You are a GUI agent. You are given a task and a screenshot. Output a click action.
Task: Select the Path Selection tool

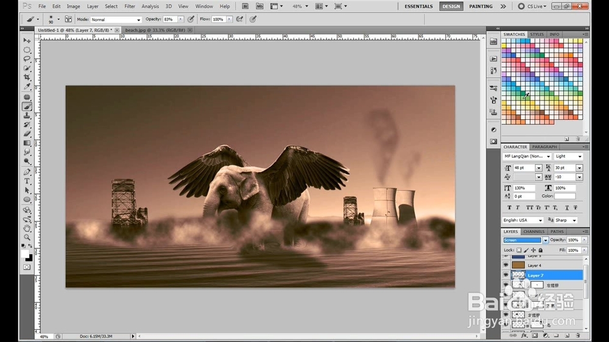pos(27,190)
